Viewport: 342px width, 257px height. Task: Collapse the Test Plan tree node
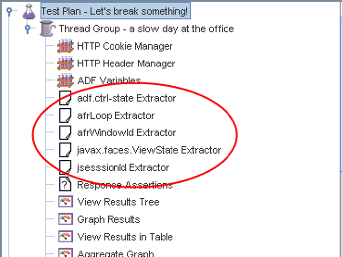click(x=9, y=11)
